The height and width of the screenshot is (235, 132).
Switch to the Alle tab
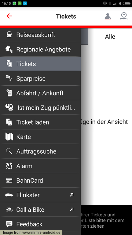tap(110, 37)
